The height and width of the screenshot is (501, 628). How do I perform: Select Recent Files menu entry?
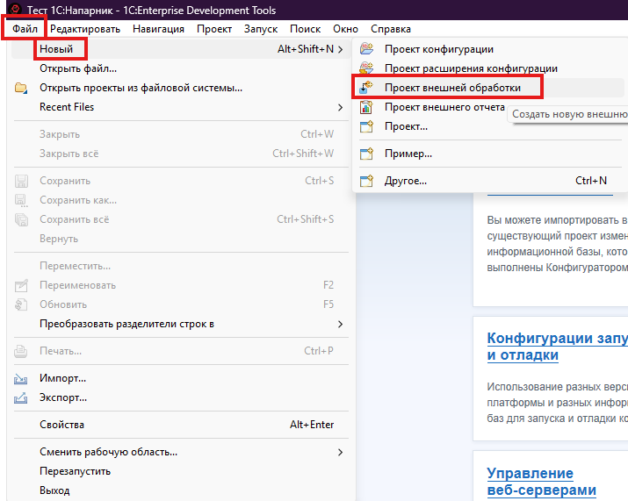point(180,107)
